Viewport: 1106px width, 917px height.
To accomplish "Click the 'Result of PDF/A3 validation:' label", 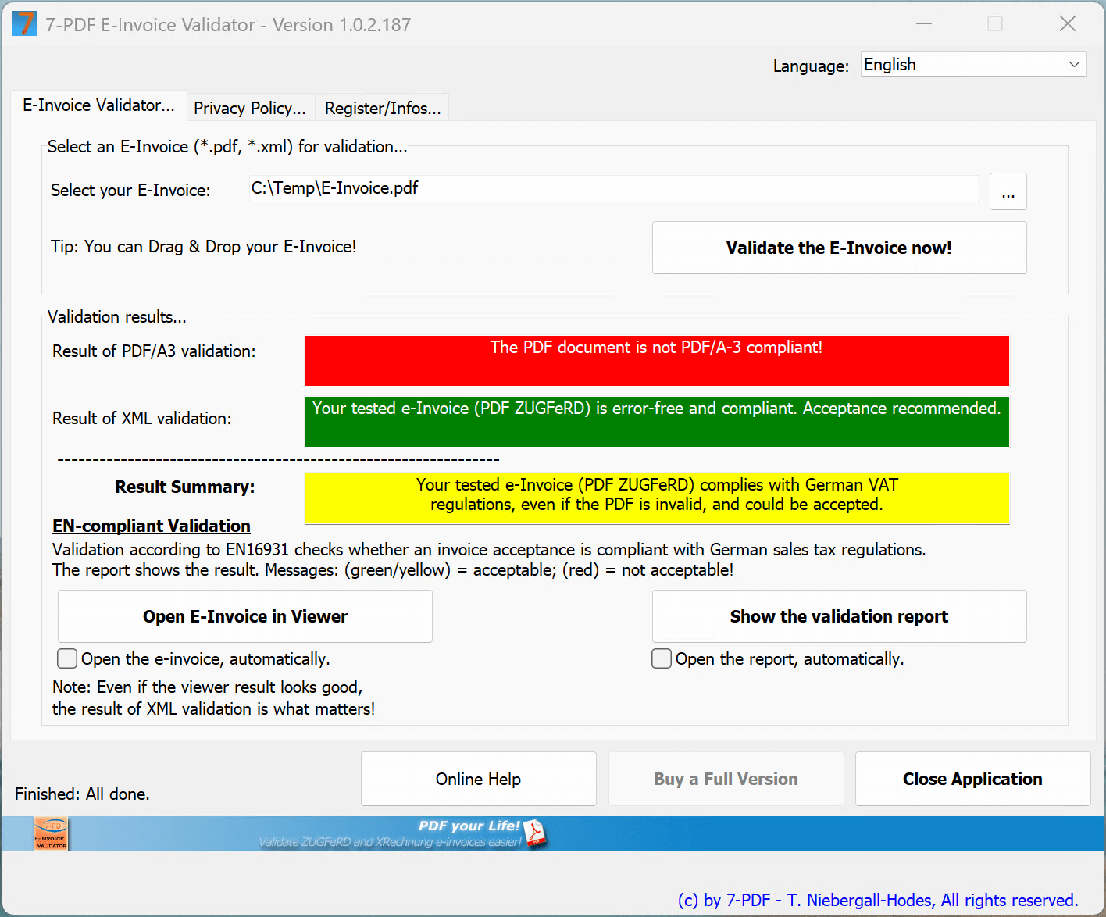I will (154, 351).
